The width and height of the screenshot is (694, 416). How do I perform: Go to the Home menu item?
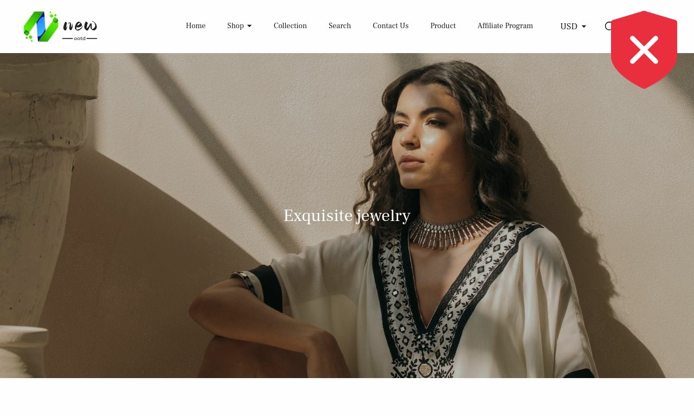point(196,26)
